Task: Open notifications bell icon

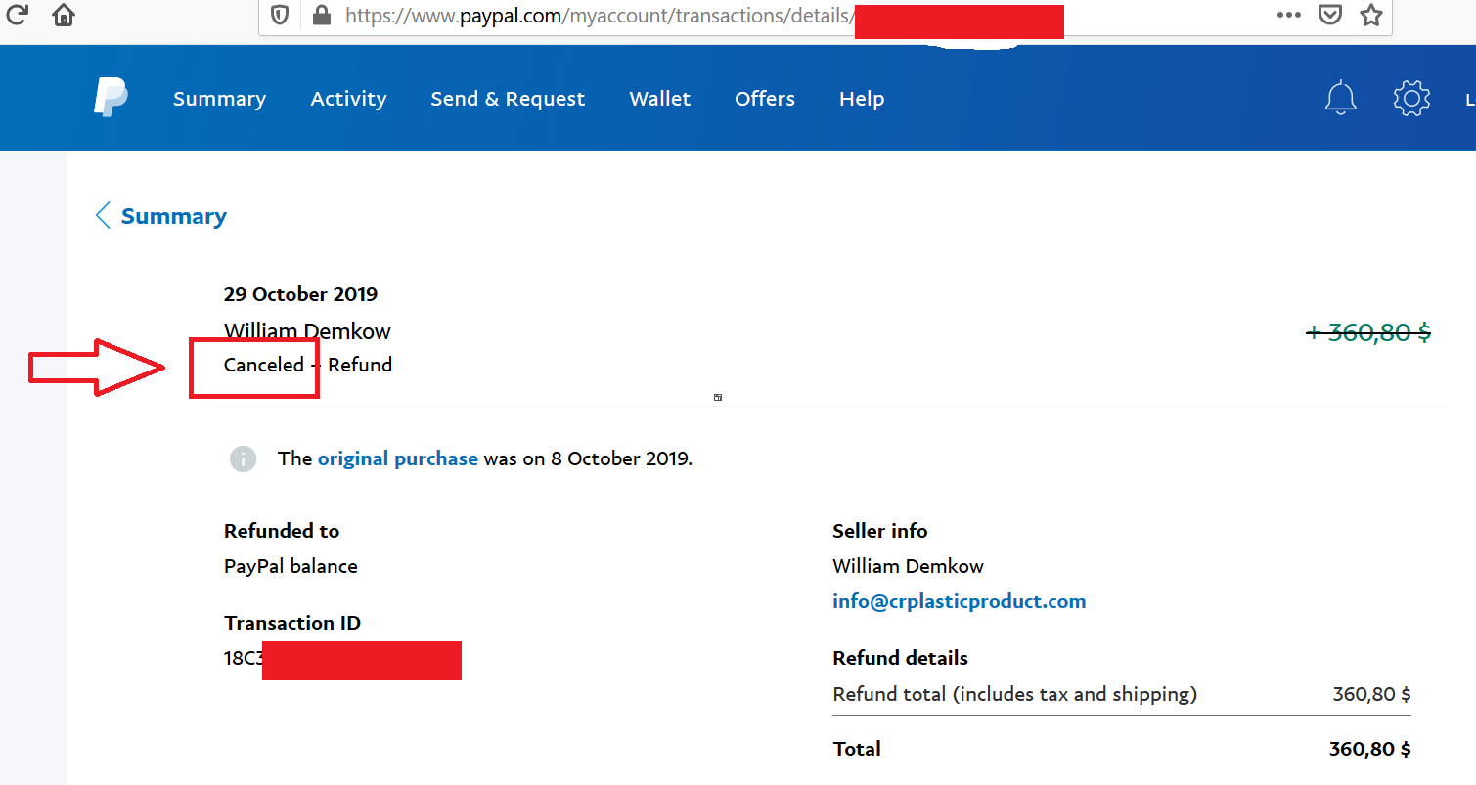Action: 1340,98
